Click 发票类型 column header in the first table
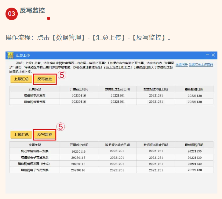This screenshot has height=199, width=222. (35, 89)
